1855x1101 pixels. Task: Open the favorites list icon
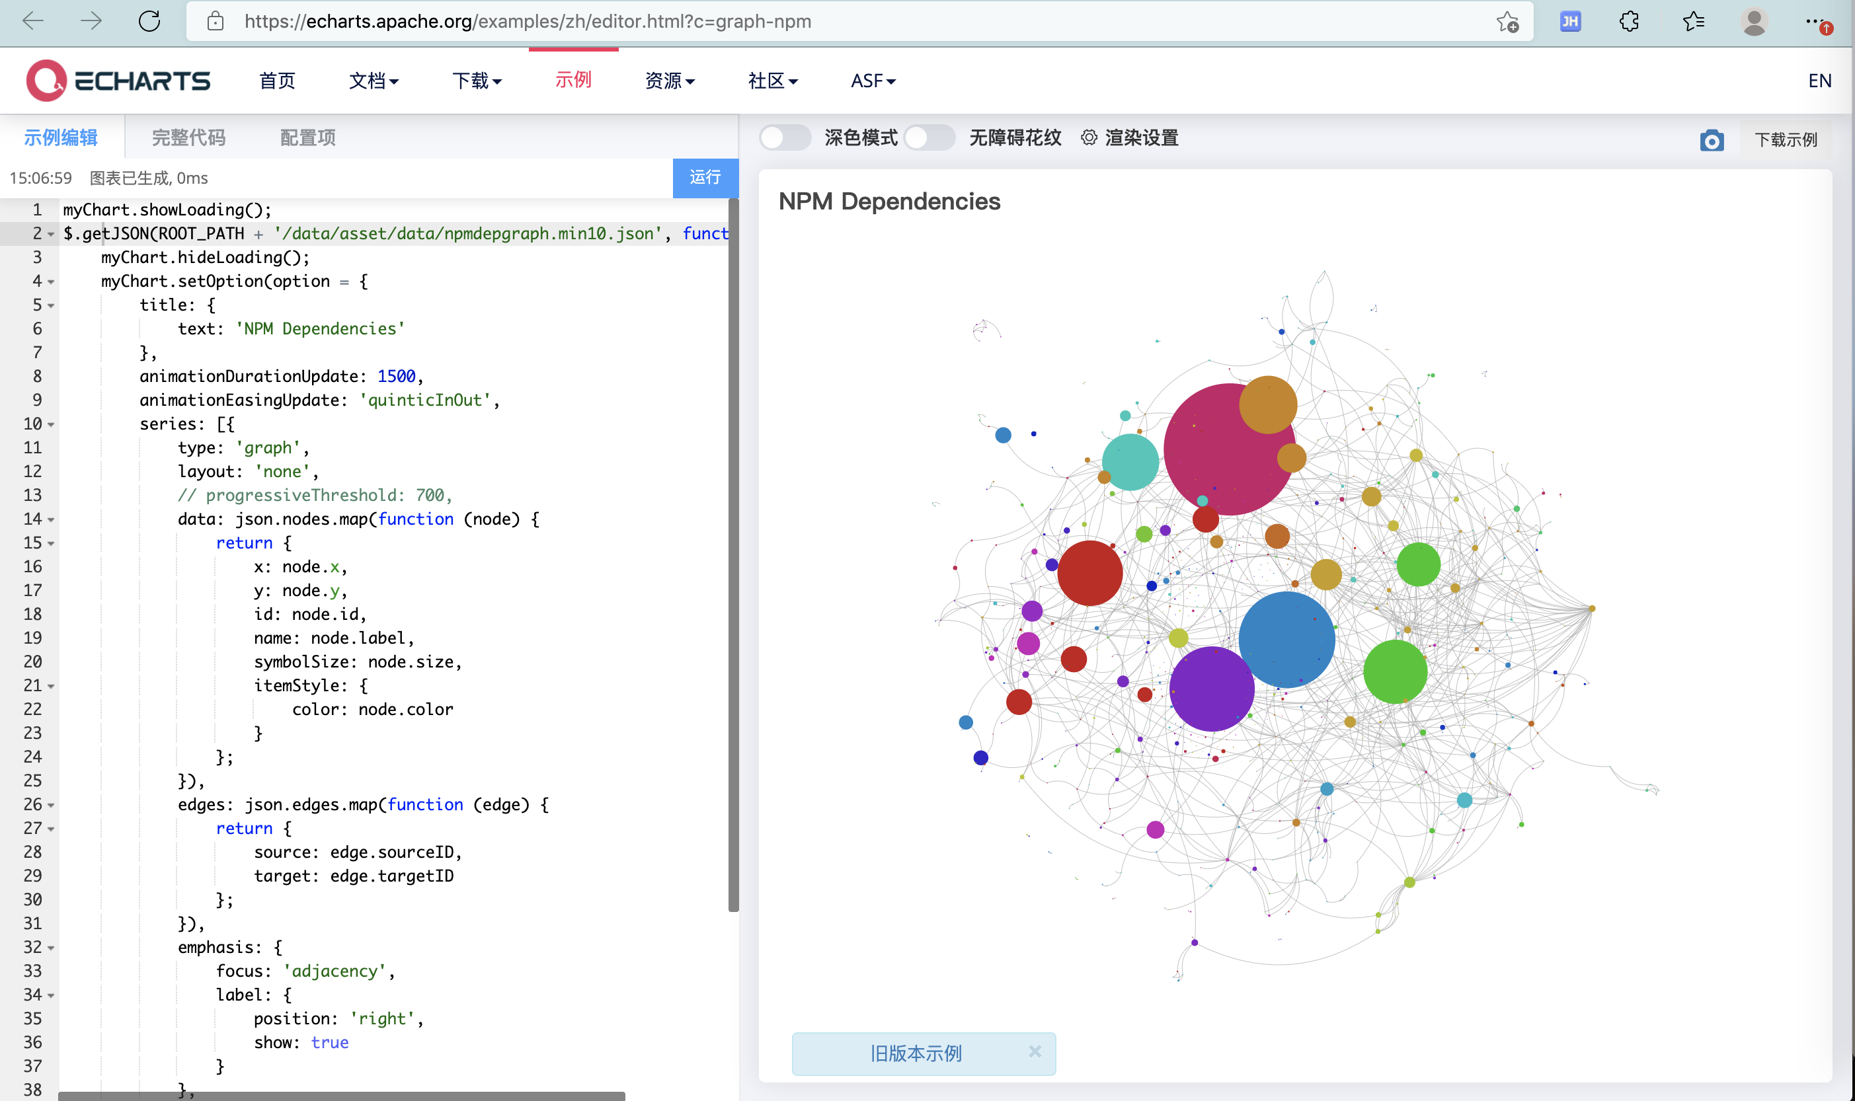pos(1693,22)
